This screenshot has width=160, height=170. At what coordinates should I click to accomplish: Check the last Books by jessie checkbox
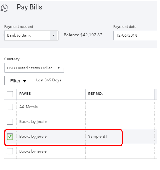(x=10, y=151)
